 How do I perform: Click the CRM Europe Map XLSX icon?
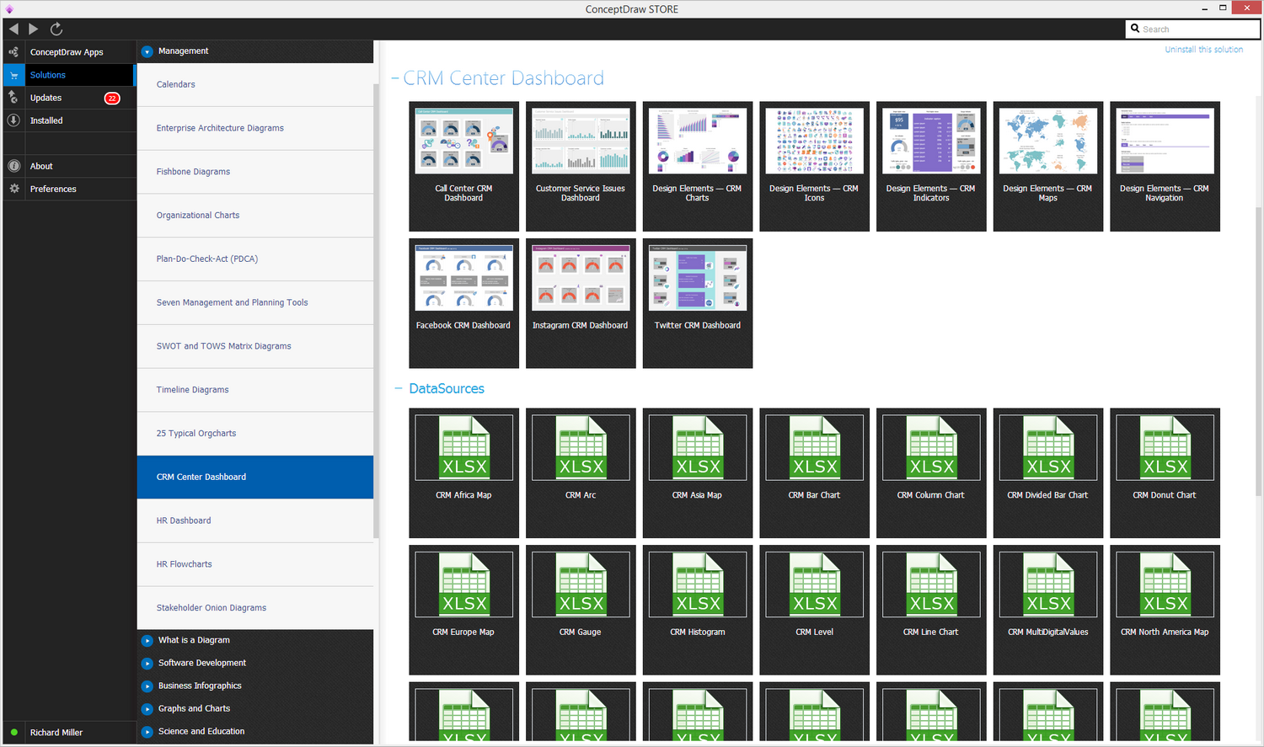[464, 584]
